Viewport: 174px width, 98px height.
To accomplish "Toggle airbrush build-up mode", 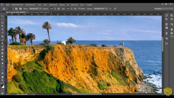I will coord(75,9).
